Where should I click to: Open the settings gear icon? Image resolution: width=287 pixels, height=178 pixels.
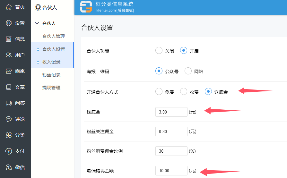(x=9, y=23)
